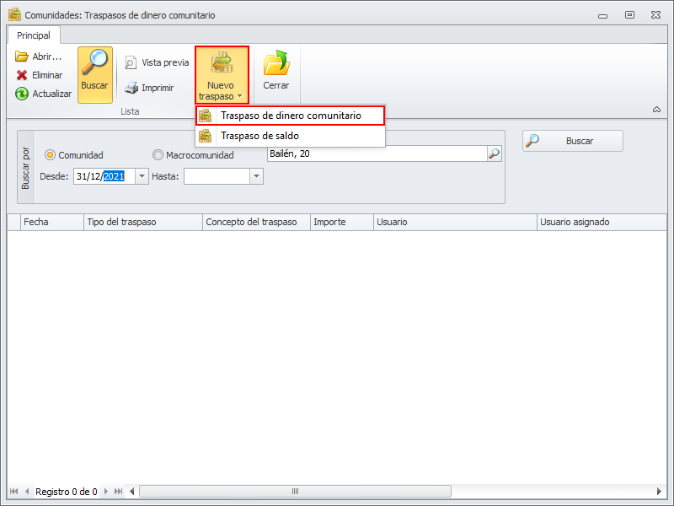Open the Hasta date dropdown arrow

coord(256,176)
